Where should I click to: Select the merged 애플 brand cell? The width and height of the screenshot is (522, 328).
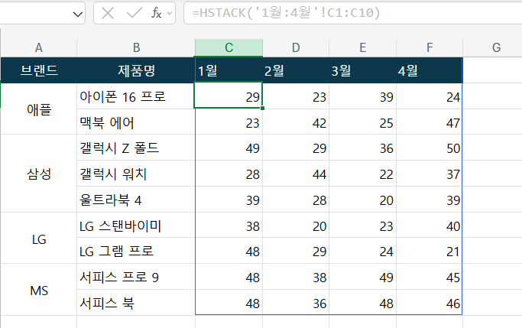39,109
